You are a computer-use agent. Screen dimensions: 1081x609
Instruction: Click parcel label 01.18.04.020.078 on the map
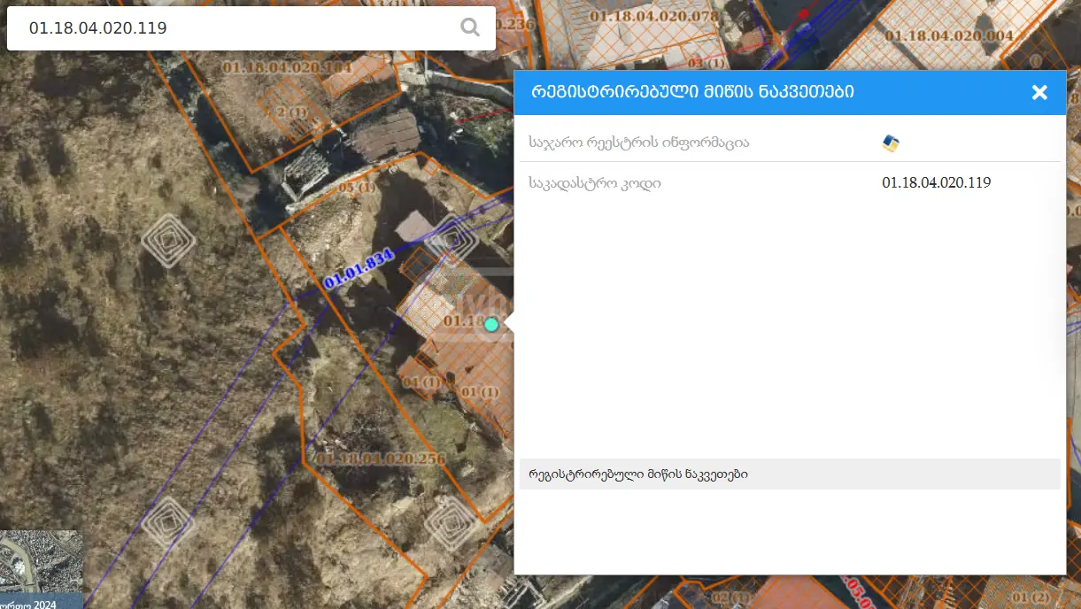point(653,16)
